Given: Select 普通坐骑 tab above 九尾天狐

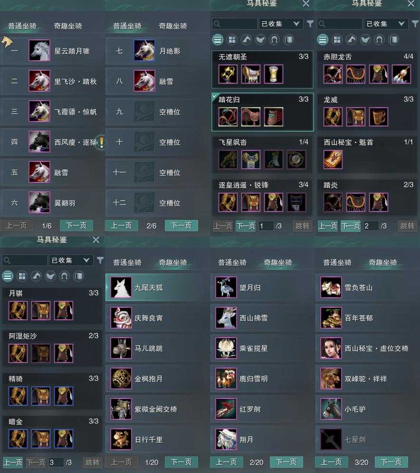Looking at the screenshot, I should pyautogui.click(x=127, y=263).
